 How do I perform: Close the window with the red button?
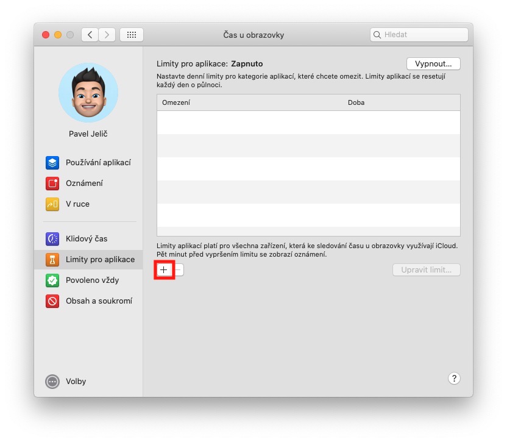[x=46, y=35]
